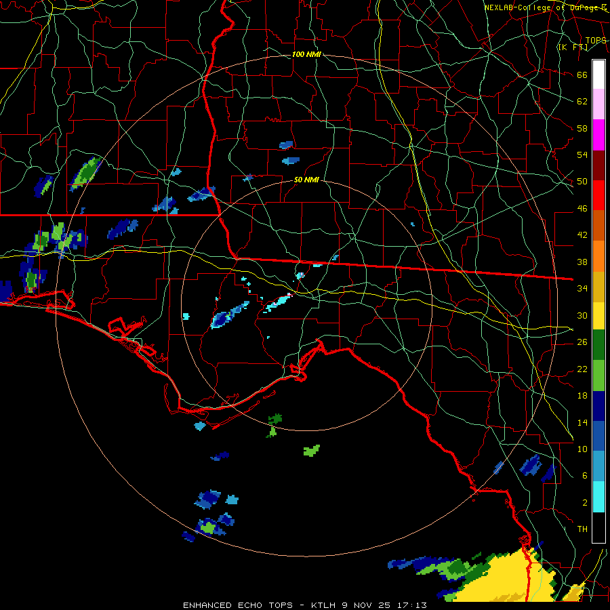Click the TH threshold label on legend

[582, 529]
